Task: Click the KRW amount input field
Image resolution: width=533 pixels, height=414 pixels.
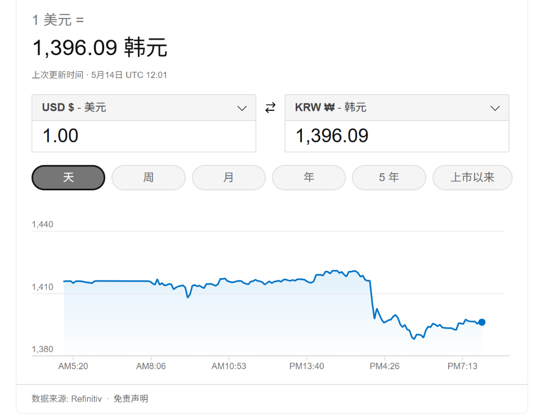Action: pyautogui.click(x=397, y=136)
